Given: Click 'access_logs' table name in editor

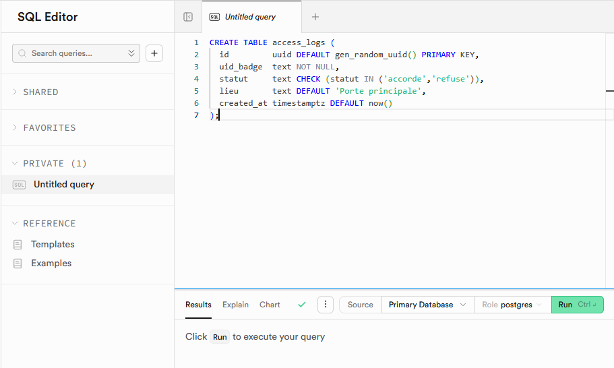Looking at the screenshot, I should 299,42.
